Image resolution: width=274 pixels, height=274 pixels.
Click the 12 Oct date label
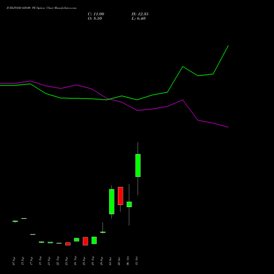(136, 261)
